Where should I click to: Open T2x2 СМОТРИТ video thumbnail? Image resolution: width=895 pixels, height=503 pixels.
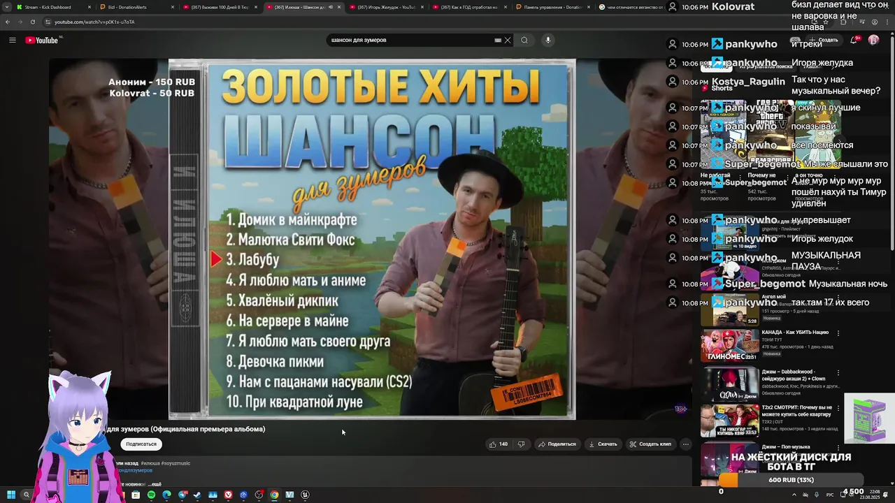[729, 421]
